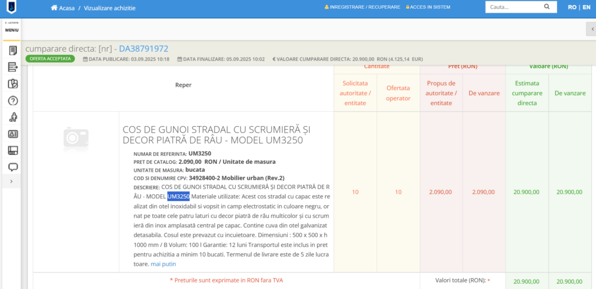Viewport: 596px width, 289px height.
Task: Expand the left sidebar menu chevron
Action: (12, 181)
